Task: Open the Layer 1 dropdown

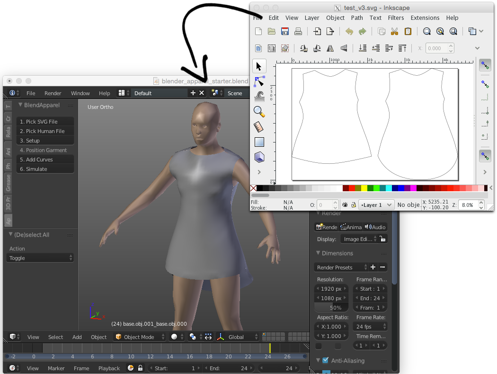Action: click(x=376, y=205)
